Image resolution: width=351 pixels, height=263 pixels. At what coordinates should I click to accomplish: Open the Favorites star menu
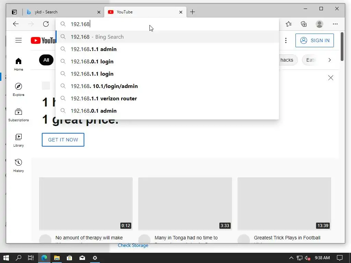tap(289, 24)
